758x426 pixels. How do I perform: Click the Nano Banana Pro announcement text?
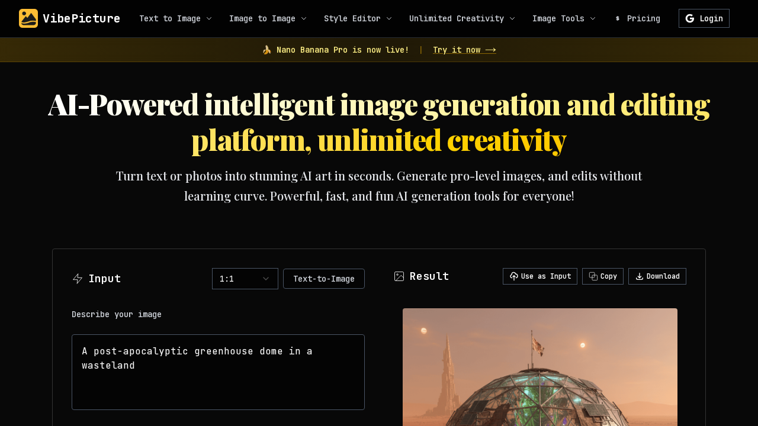click(342, 50)
